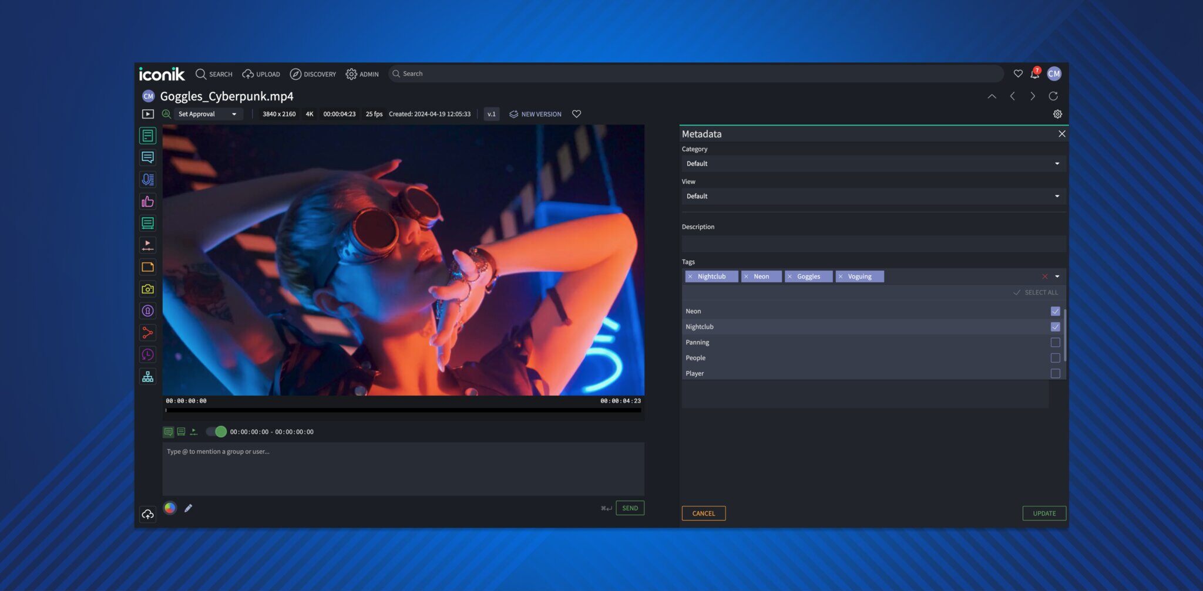Open the purple Access lock icon
The height and width of the screenshot is (591, 1203).
click(x=147, y=311)
